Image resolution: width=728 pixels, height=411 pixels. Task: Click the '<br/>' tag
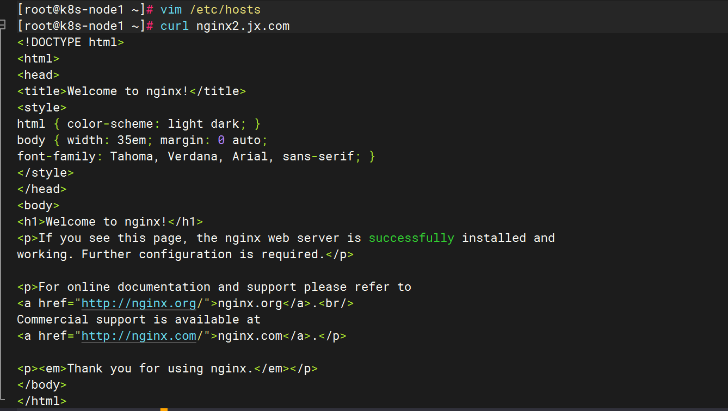point(336,303)
